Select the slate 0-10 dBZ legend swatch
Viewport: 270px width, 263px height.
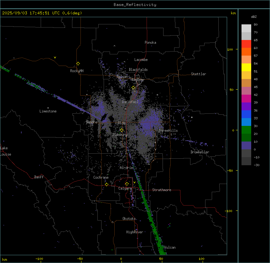(x=246, y=146)
